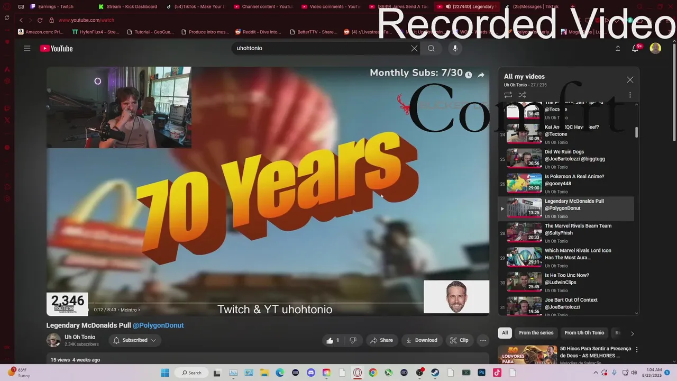Click the share arrow on the video player
Screen dimensions: 677x381
point(481,75)
